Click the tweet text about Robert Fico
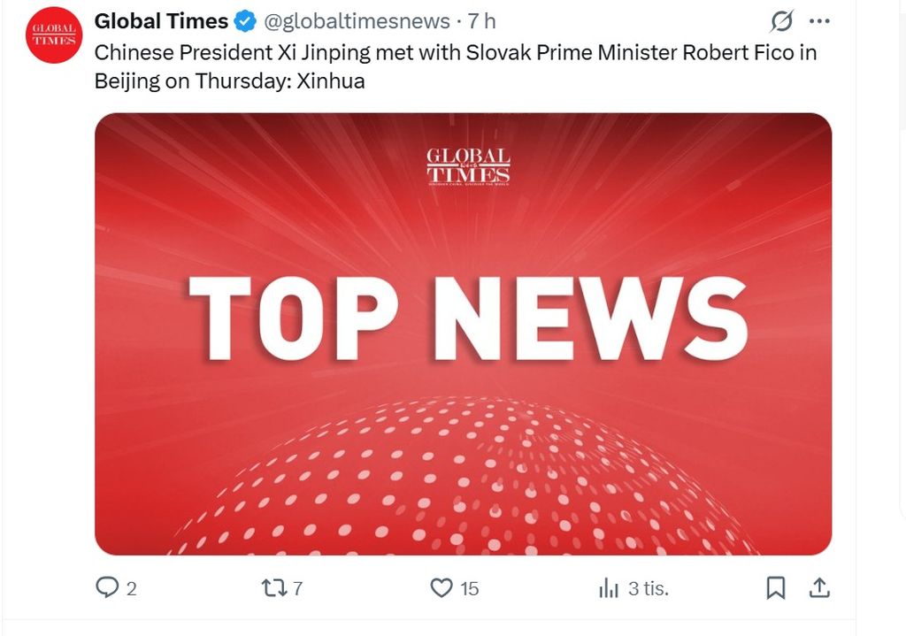906x636 pixels. [455, 66]
